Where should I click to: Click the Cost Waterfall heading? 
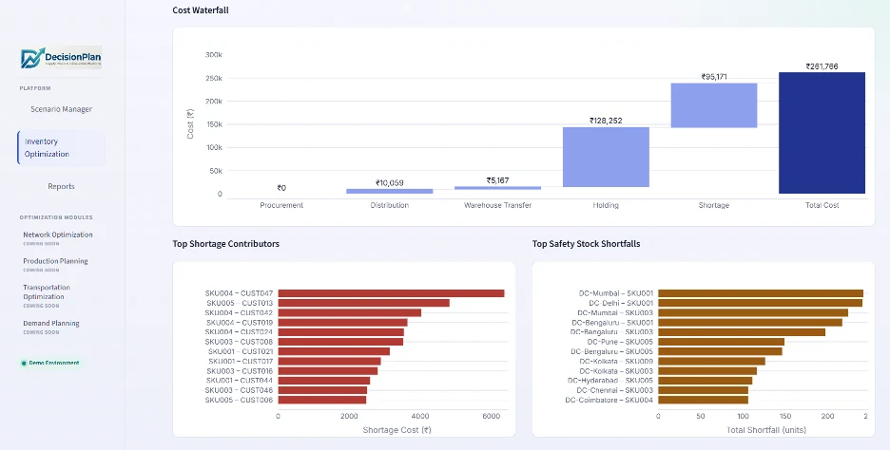tap(201, 10)
